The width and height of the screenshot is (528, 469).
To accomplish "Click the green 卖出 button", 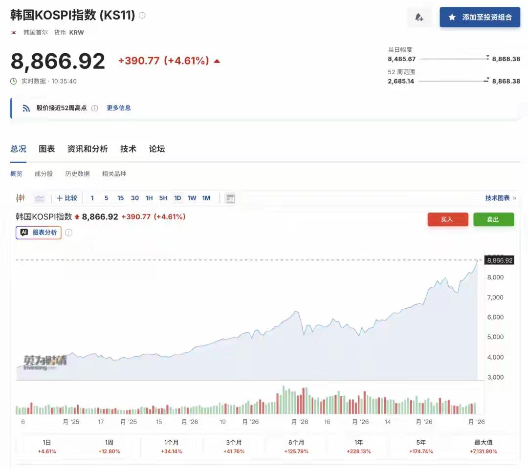I will [x=493, y=219].
